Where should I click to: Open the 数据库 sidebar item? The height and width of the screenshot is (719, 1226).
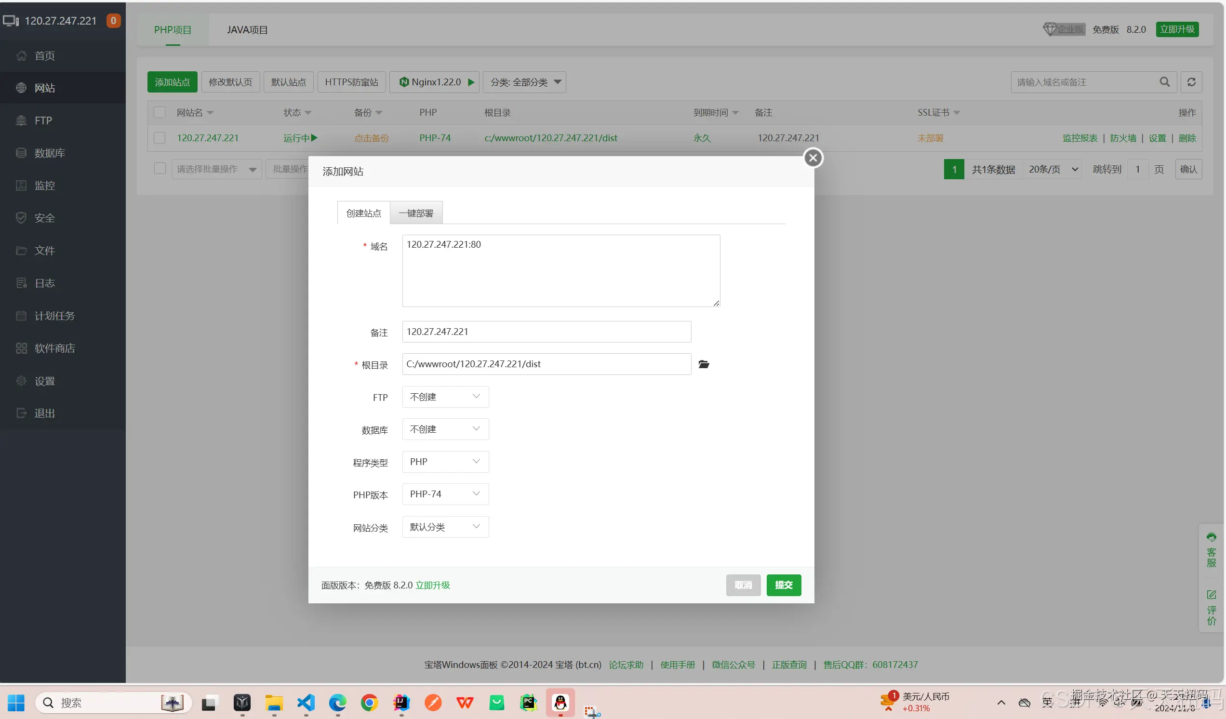[x=49, y=153]
